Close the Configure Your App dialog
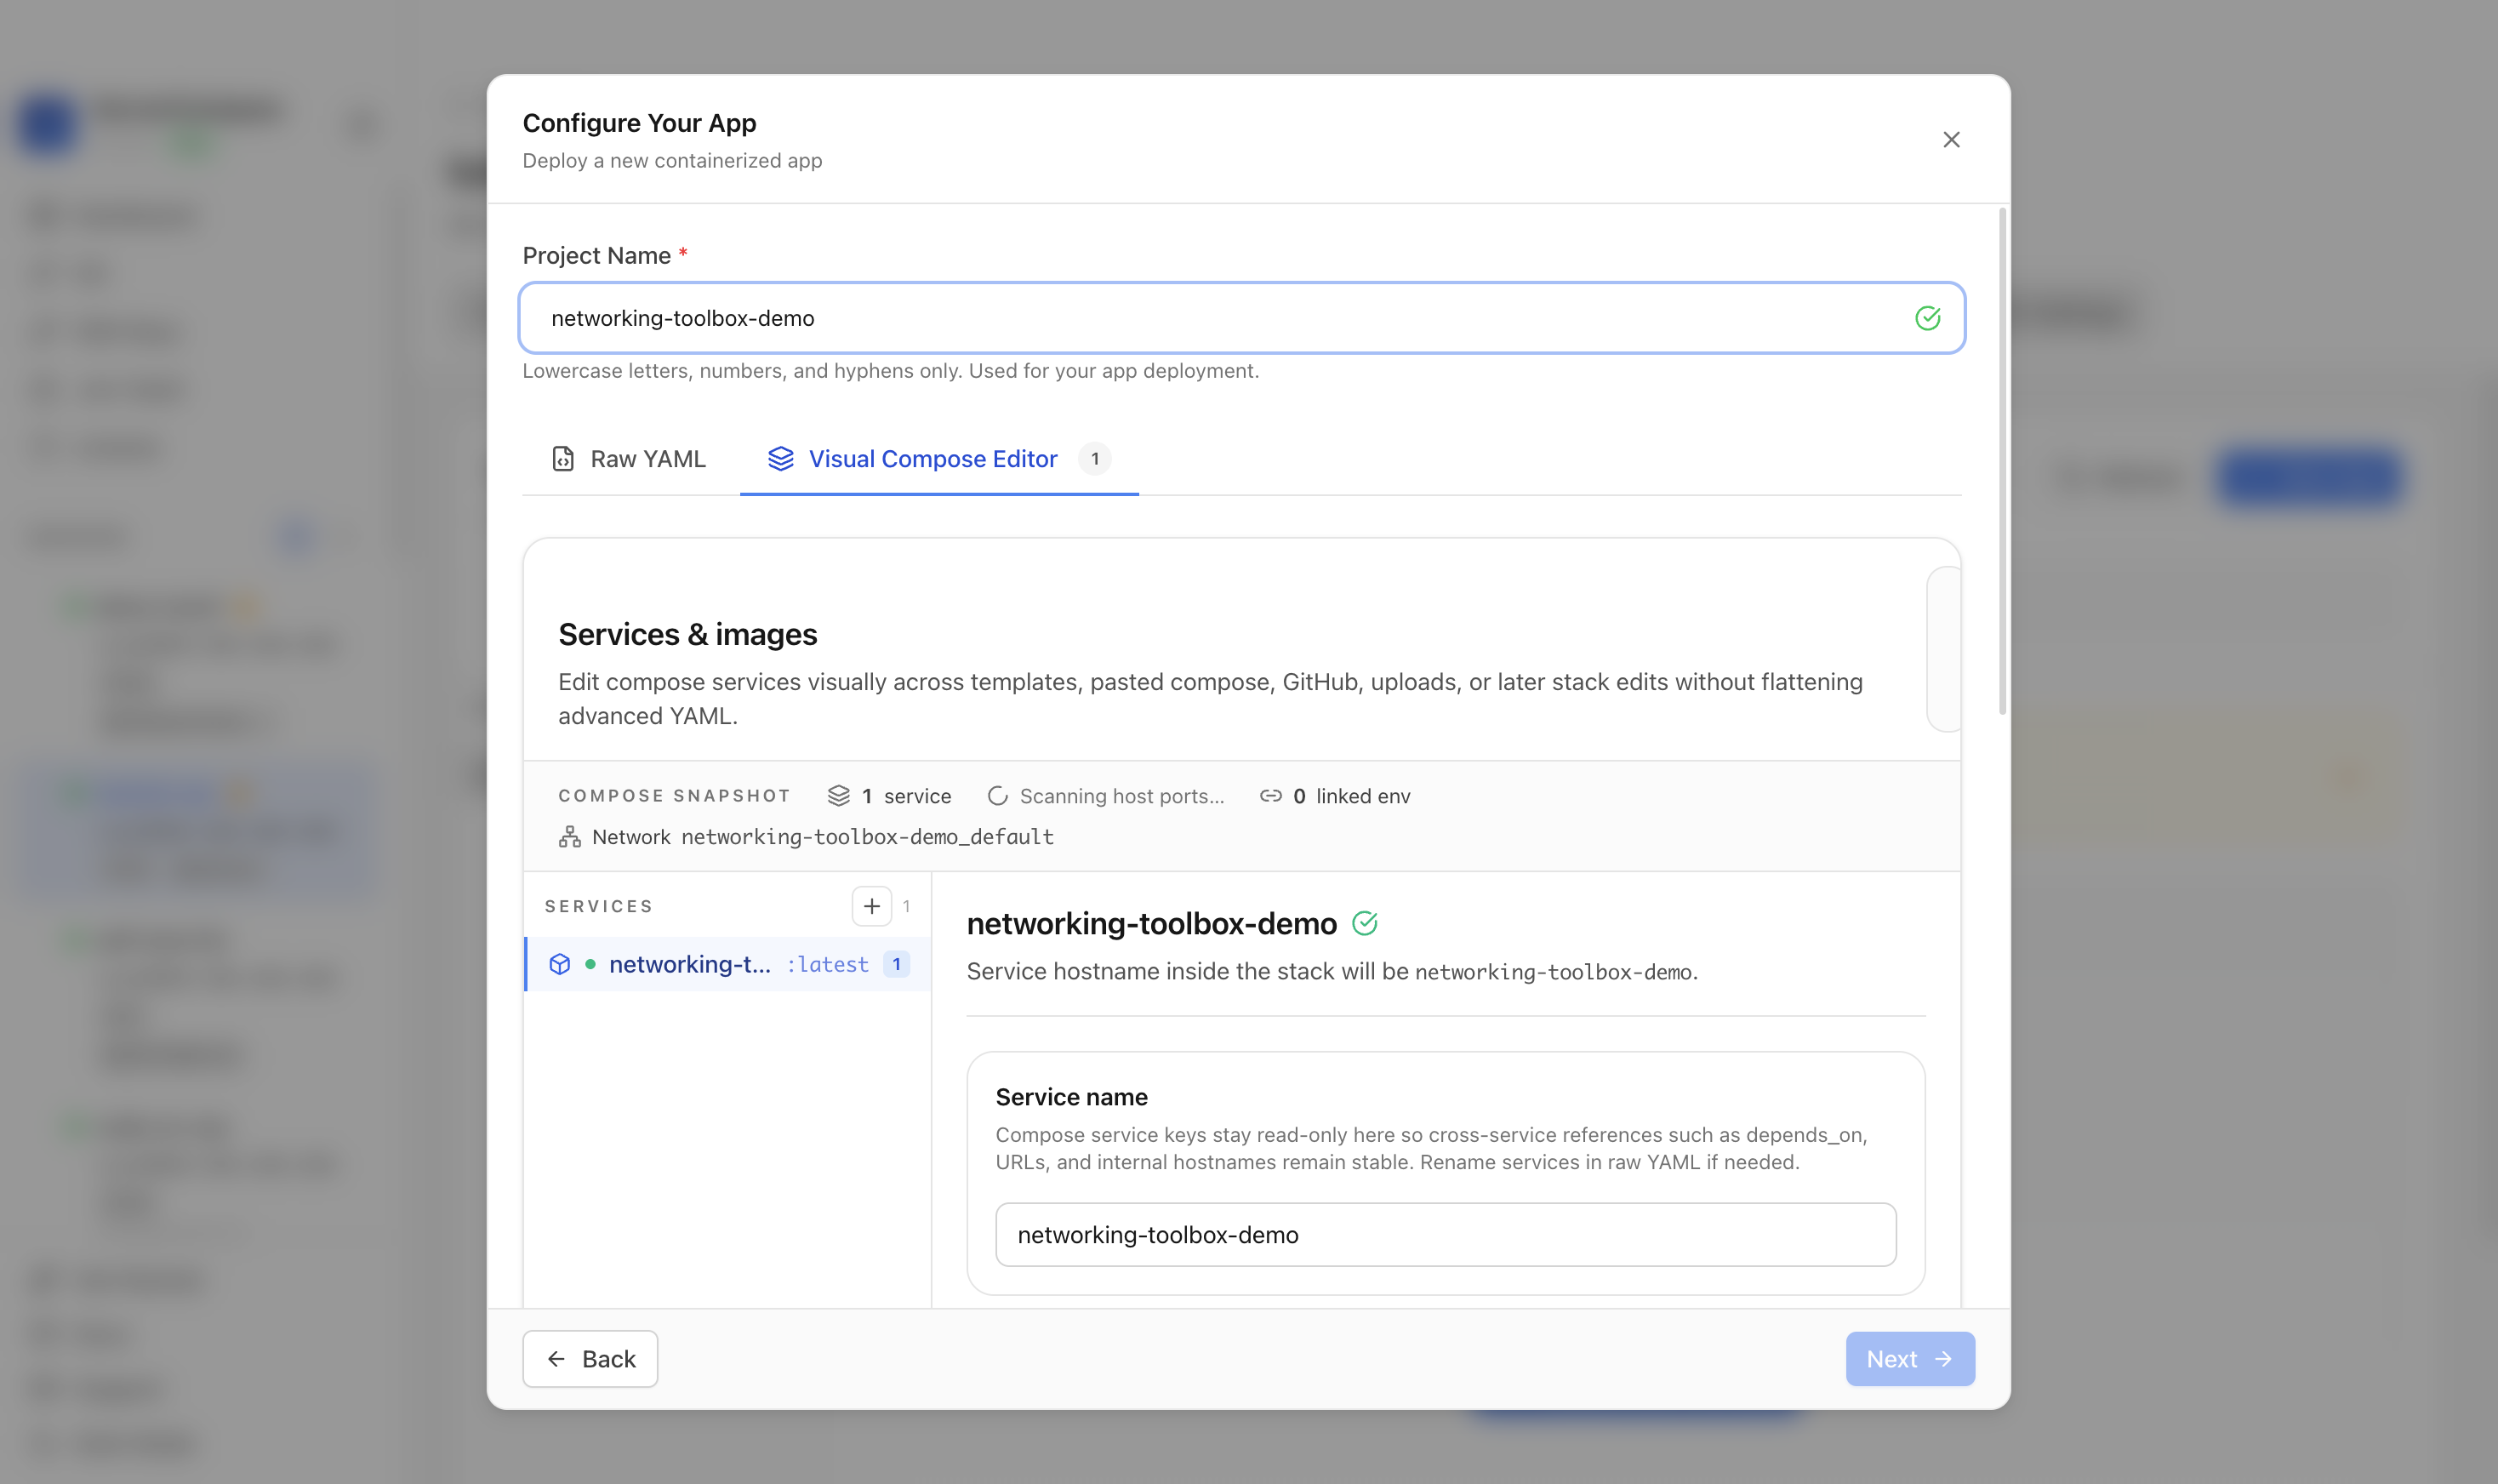This screenshot has height=1484, width=2498. point(1950,140)
